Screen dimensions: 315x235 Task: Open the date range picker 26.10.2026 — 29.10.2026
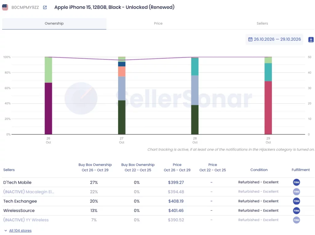click(x=274, y=39)
